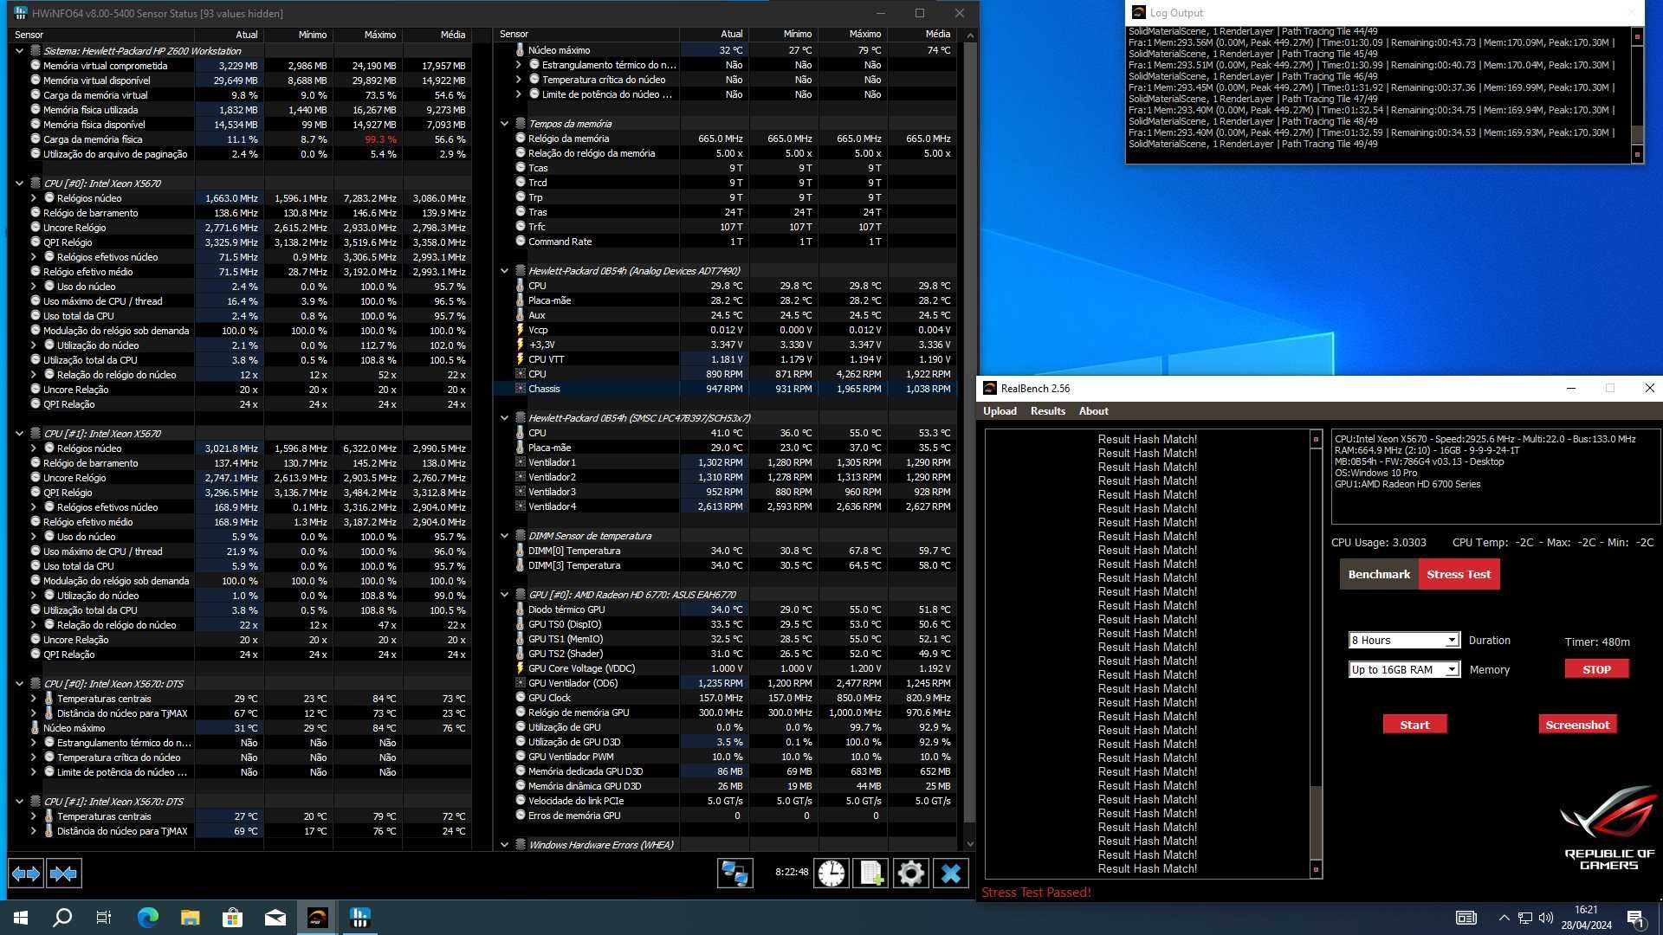Select the Chassis fan row

(x=726, y=389)
